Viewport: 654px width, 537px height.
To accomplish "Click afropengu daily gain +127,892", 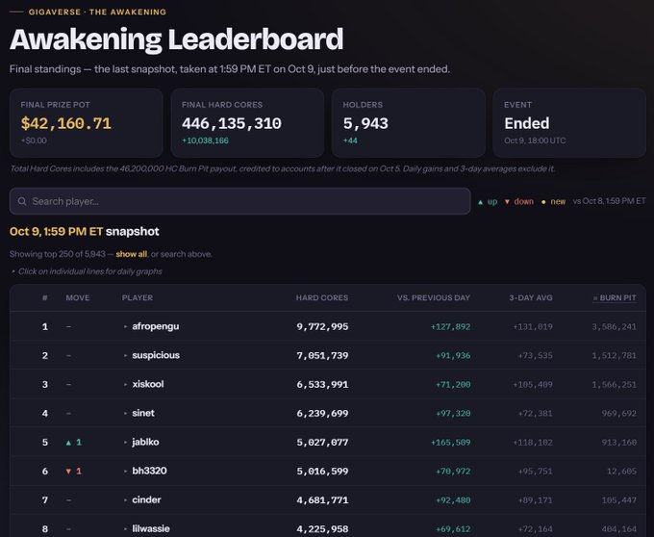I will click(x=450, y=326).
